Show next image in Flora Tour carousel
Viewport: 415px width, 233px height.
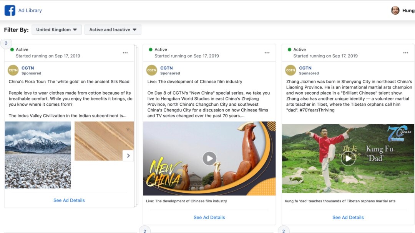point(128,156)
